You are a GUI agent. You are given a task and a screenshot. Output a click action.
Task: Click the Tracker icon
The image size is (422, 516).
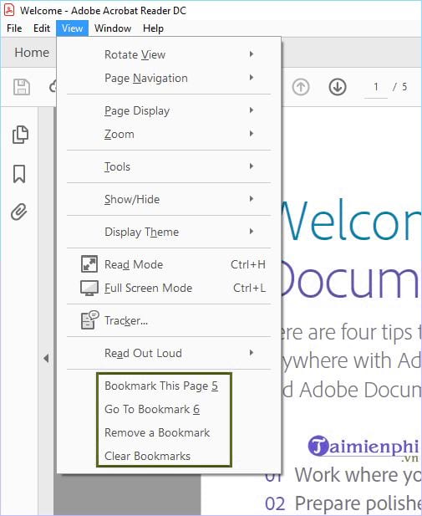[x=89, y=319]
